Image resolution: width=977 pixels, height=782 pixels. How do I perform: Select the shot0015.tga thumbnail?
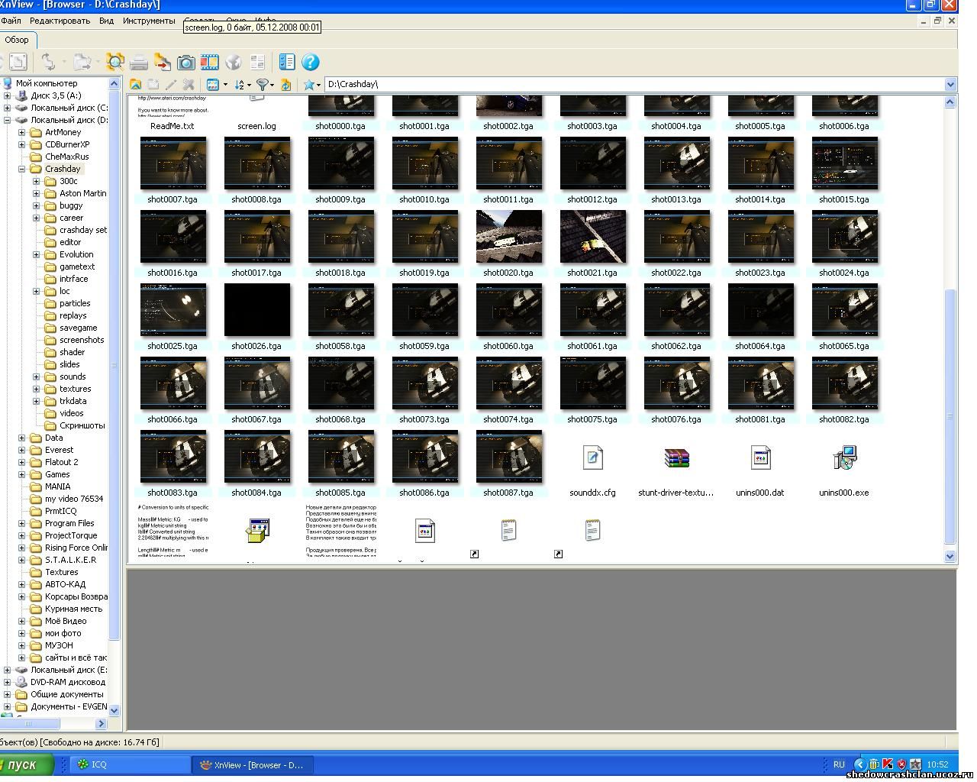[x=844, y=163]
